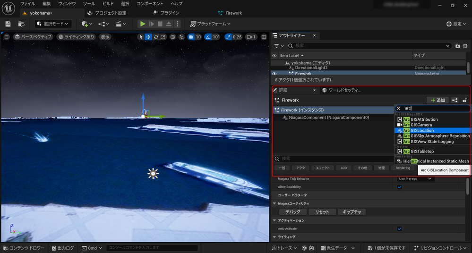Click the skip frame playback button

point(152,24)
